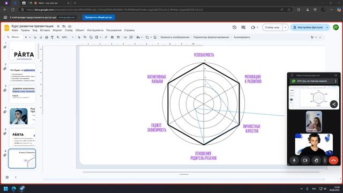Viewport: 343px width, 193px height.
Task: Click the horizontal scrollbar under the slide
Action: (201, 172)
